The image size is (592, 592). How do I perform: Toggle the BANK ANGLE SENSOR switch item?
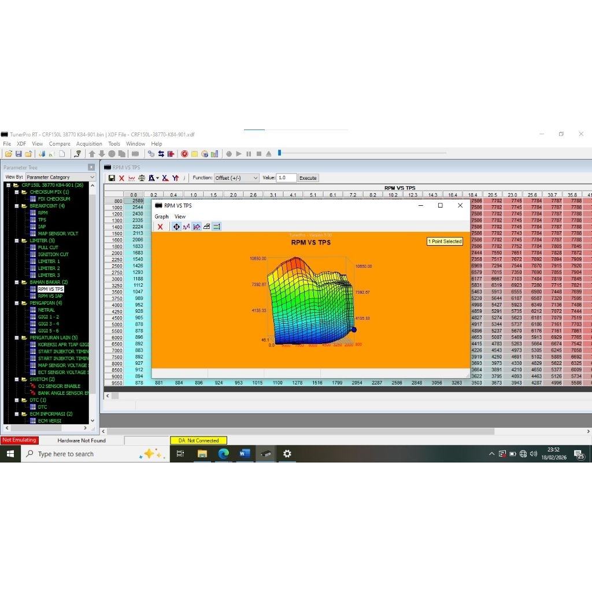[x=62, y=393]
